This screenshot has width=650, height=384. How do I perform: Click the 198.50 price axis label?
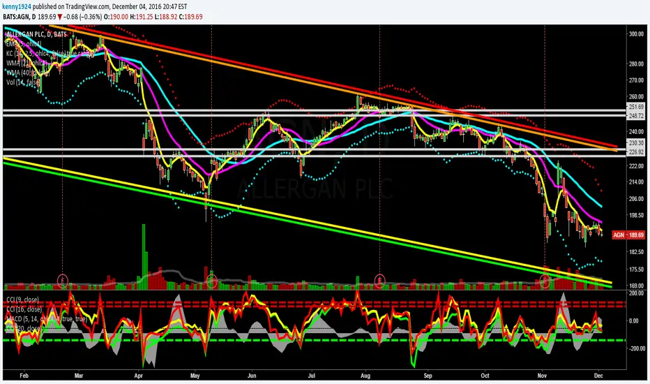[636, 216]
